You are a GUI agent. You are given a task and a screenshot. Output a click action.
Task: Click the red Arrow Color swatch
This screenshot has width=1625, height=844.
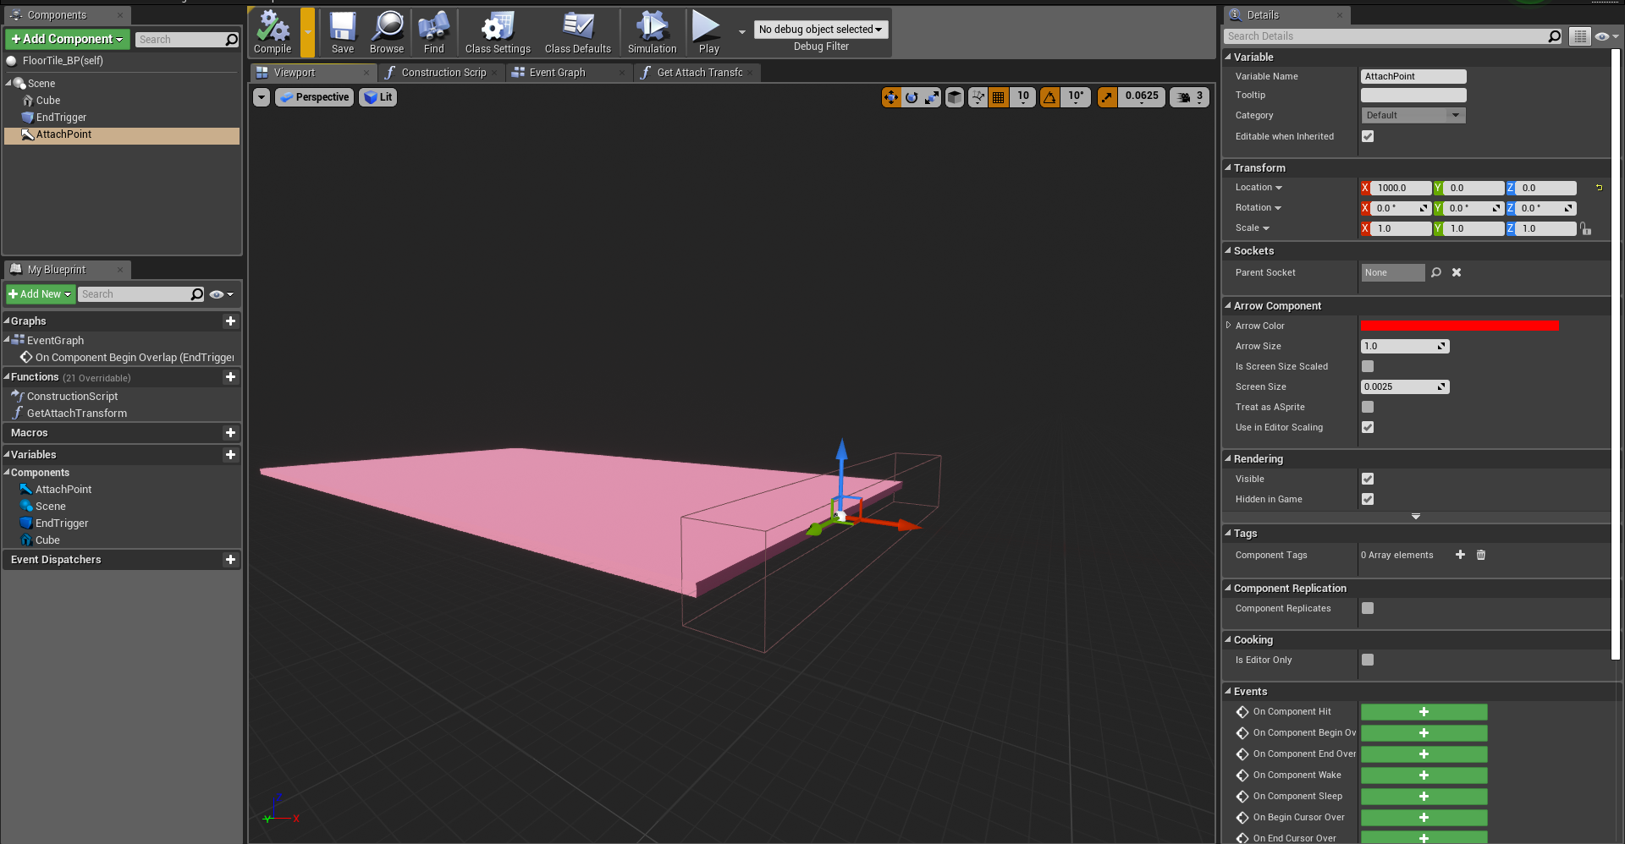coord(1458,326)
